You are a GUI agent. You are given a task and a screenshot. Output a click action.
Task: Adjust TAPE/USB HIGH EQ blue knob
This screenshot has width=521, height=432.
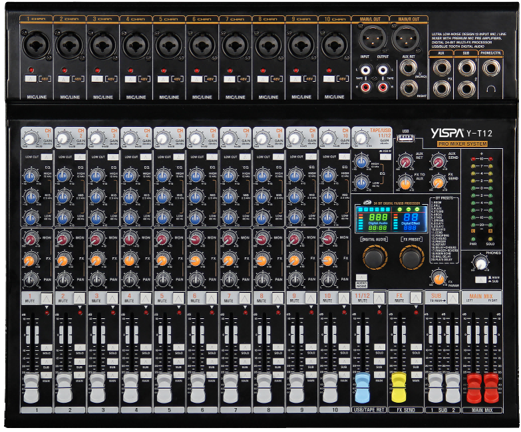coord(361,162)
